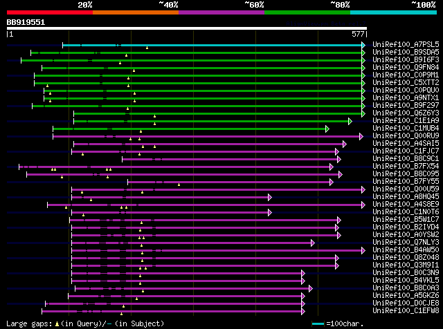This screenshot has width=443, height=329.
Task: Click the UniRef100_B8C0A3 label
Action: click(406, 288)
